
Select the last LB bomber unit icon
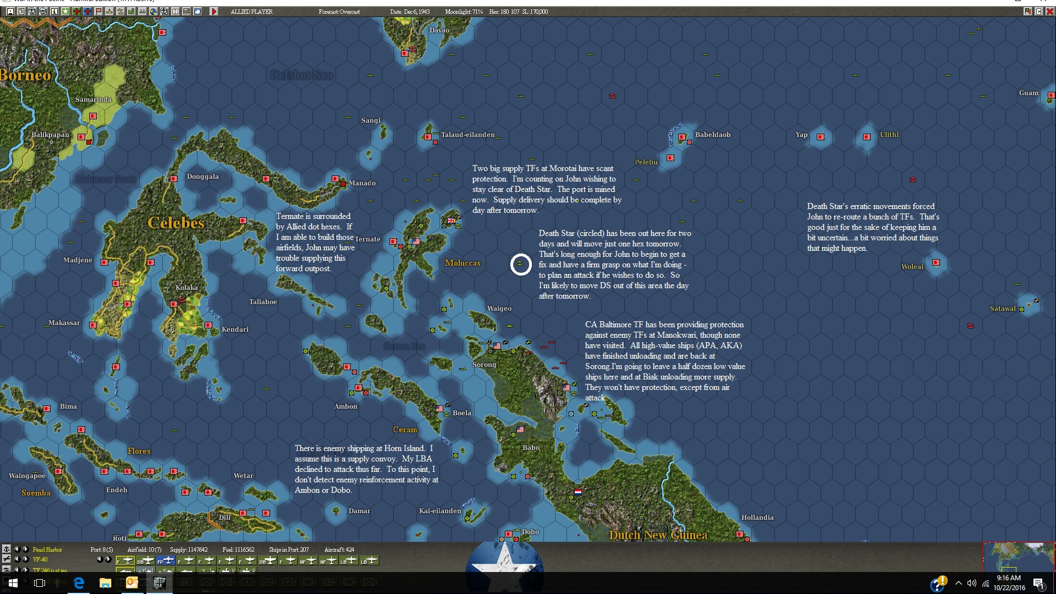tap(370, 560)
